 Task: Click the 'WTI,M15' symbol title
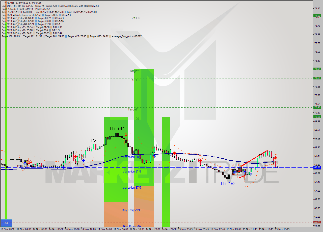pyautogui.click(x=10, y=3)
